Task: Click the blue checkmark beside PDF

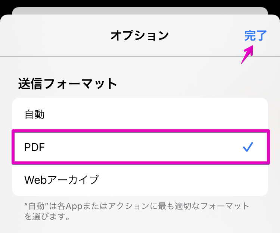Action: [x=248, y=147]
